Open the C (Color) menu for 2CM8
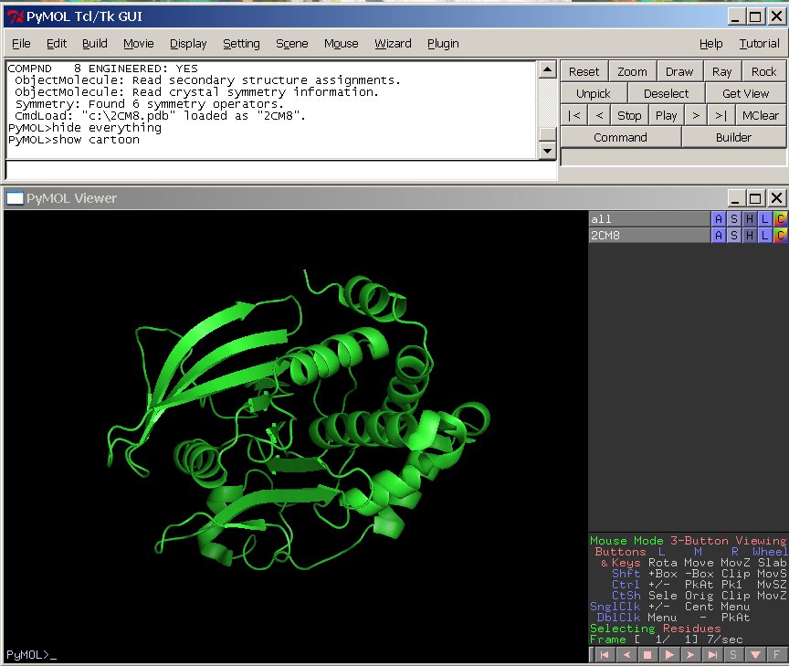The height and width of the screenshot is (666, 789). click(x=780, y=235)
